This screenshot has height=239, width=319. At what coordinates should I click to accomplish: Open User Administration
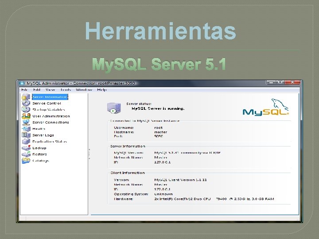click(x=51, y=116)
